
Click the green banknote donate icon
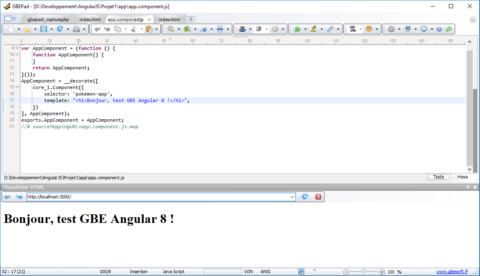tap(449, 29)
